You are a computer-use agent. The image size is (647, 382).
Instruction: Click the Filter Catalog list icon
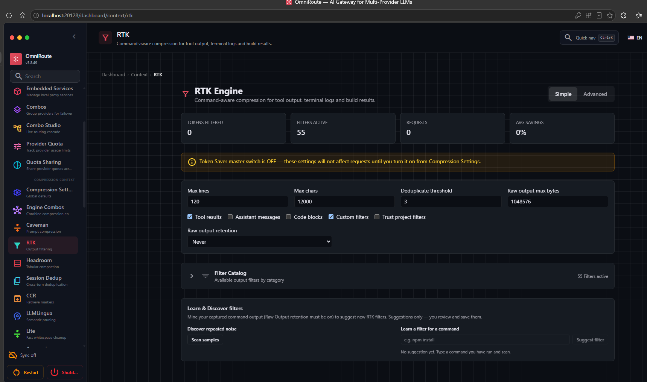(205, 276)
